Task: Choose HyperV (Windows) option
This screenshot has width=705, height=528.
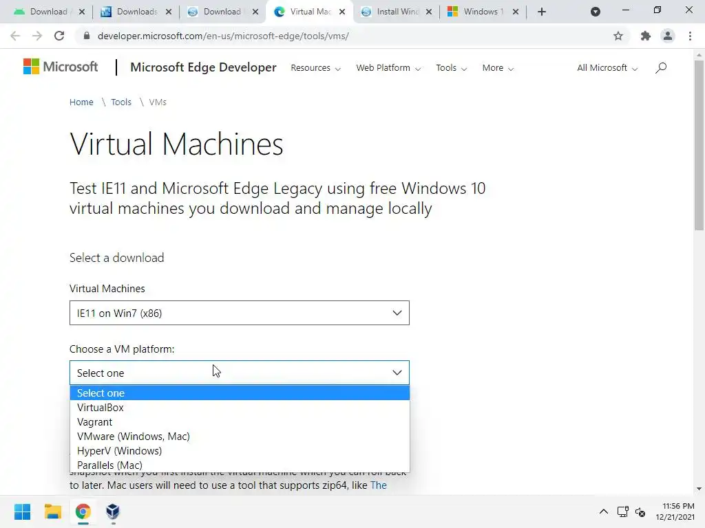Action: [x=240, y=451]
